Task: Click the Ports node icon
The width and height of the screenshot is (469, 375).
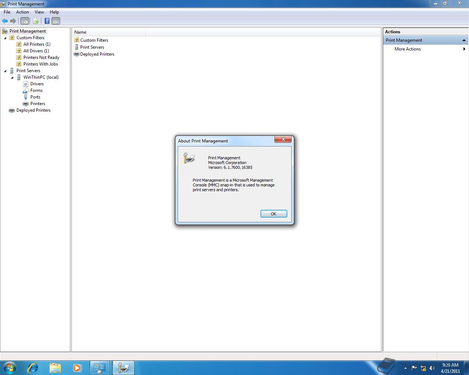Action: [x=26, y=97]
